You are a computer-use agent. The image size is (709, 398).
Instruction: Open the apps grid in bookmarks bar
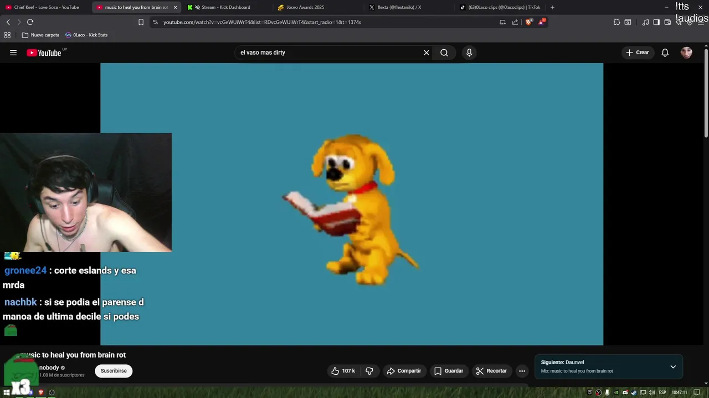[x=7, y=35]
